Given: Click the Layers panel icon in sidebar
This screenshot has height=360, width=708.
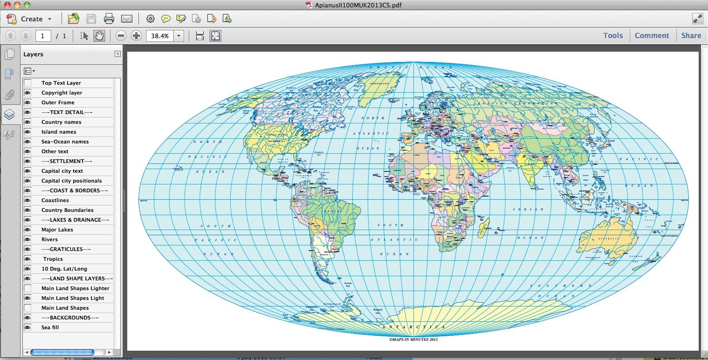Looking at the screenshot, I should click(x=9, y=114).
